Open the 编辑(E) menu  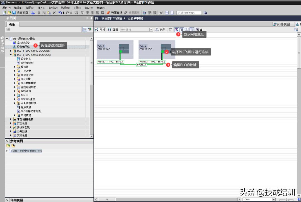(x=18, y=8)
